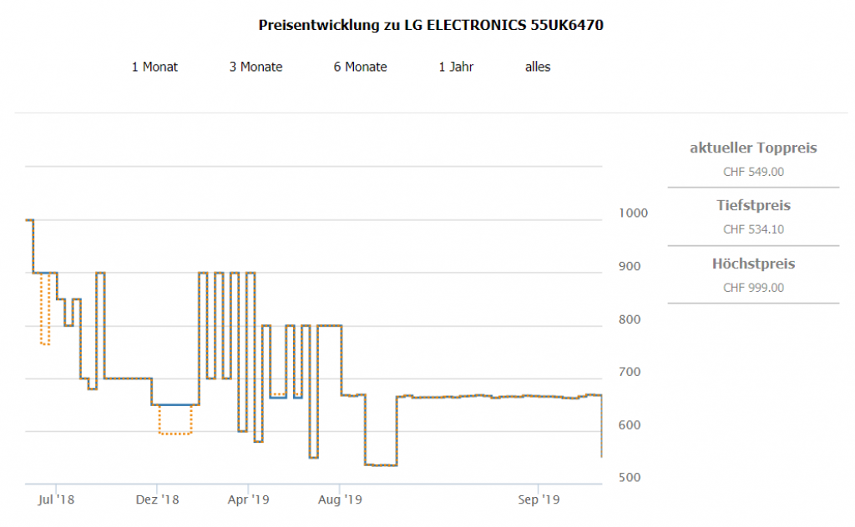
Task: Show the "6 Monate" price history
Action: [x=360, y=67]
